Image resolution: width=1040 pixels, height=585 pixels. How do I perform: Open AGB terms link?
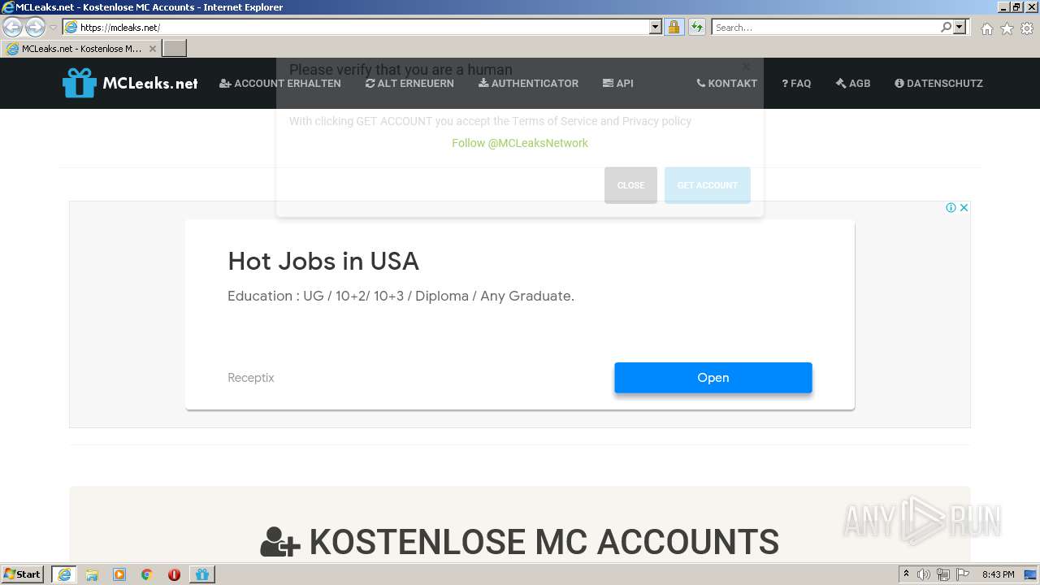(853, 83)
